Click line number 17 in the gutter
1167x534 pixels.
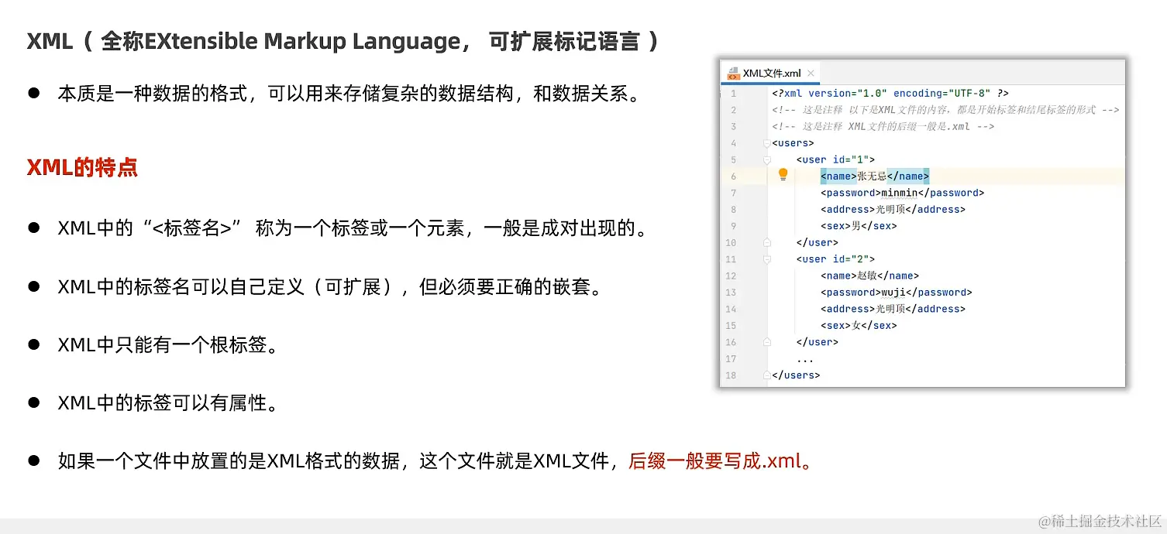[x=732, y=359]
